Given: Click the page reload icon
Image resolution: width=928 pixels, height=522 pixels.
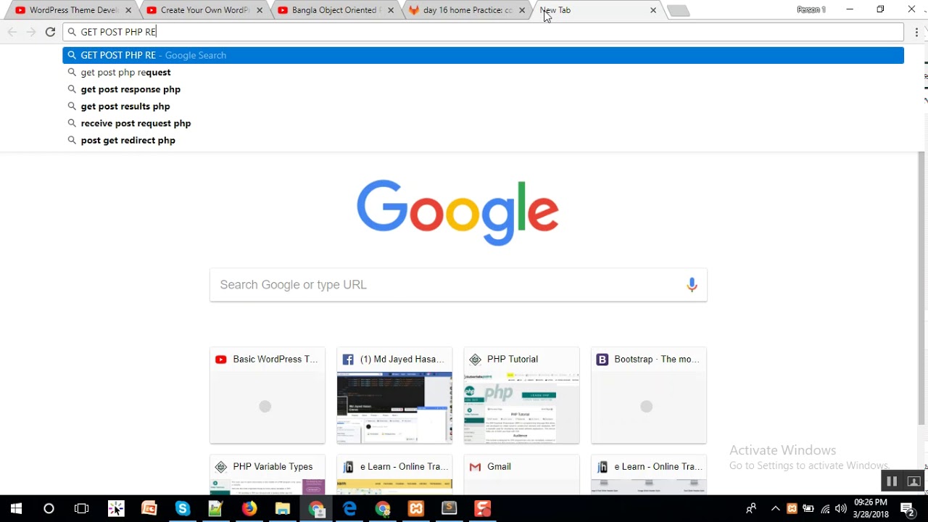Looking at the screenshot, I should pos(50,32).
